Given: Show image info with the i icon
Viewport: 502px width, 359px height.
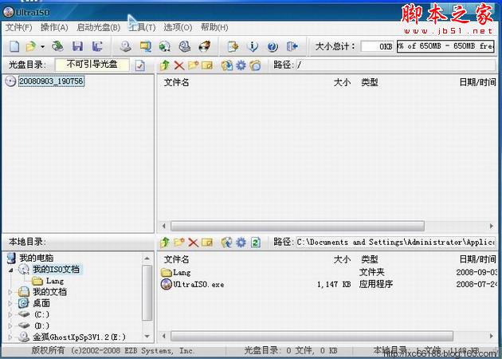Looking at the screenshot, I should click(x=253, y=47).
